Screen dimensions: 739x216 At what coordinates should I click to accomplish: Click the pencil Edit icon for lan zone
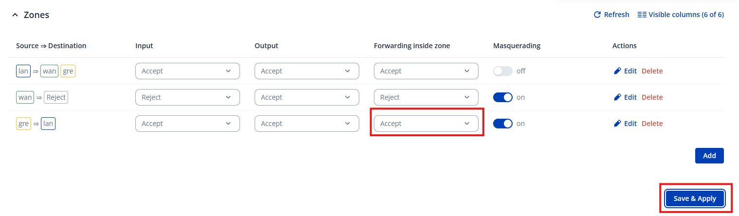pos(617,71)
